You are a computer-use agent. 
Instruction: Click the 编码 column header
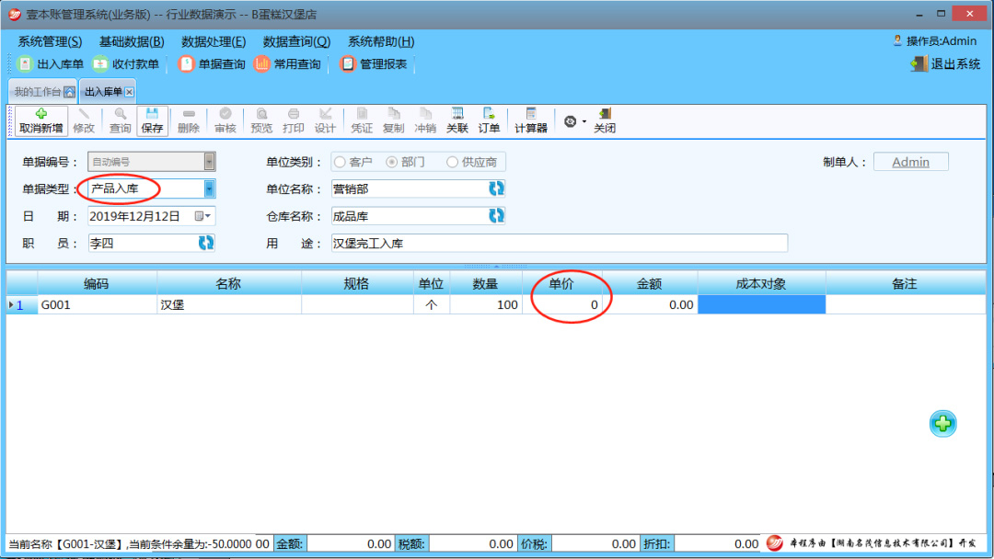(x=97, y=283)
